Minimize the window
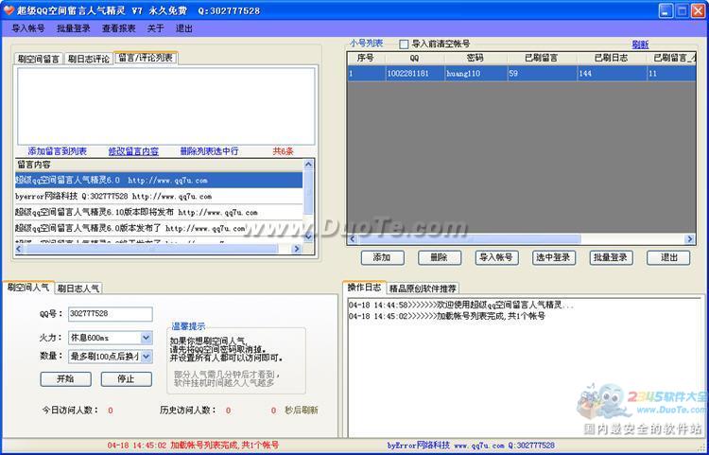This screenshot has width=709, height=455. point(666,10)
